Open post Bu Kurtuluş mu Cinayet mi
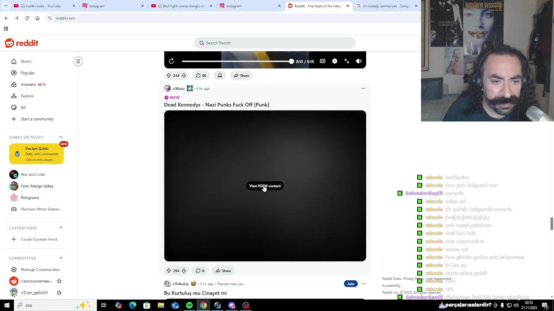Image resolution: width=554 pixels, height=311 pixels. (195, 293)
